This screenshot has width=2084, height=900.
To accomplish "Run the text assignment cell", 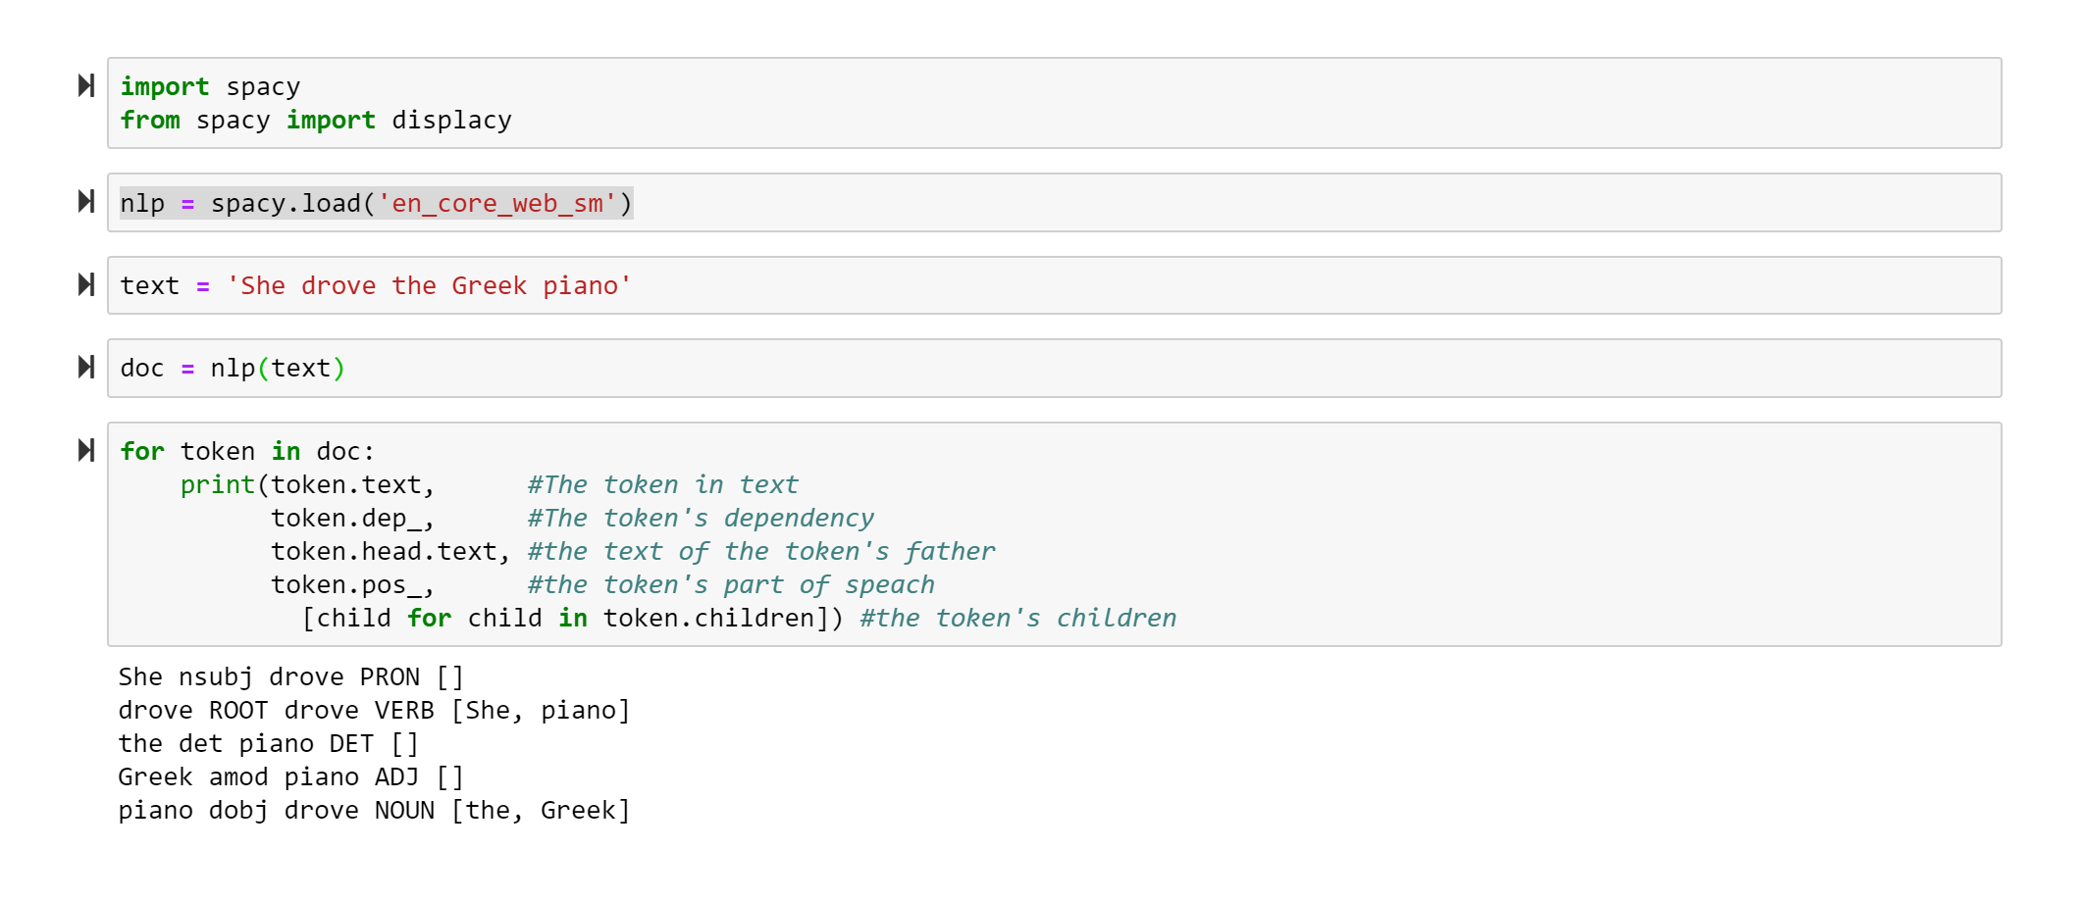I will coord(86,285).
